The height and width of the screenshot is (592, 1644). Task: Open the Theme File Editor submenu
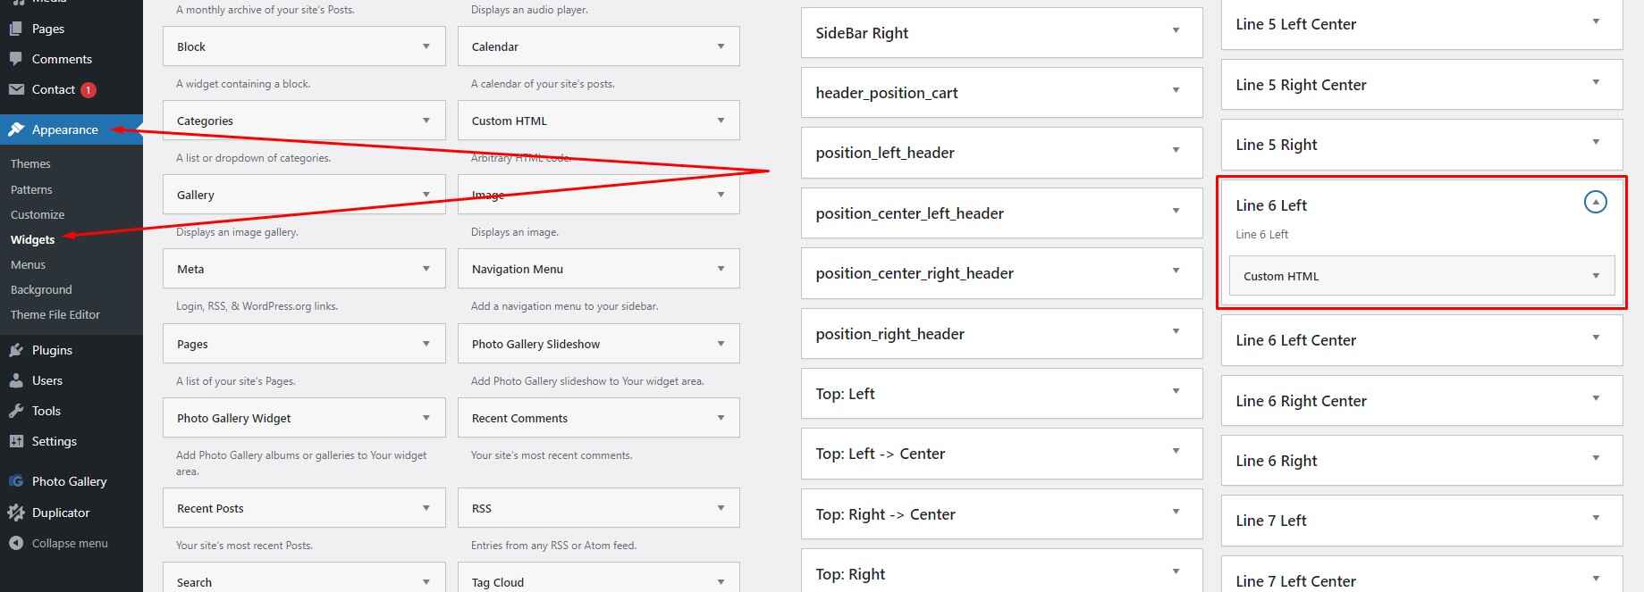click(x=55, y=314)
